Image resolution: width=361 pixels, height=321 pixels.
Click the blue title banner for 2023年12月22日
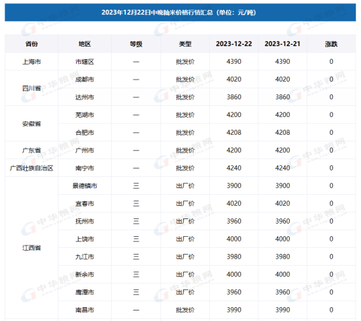click(x=180, y=12)
